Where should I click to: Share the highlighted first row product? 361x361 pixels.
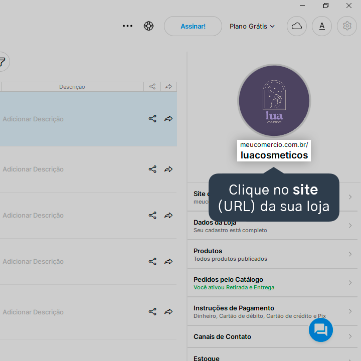pos(152,119)
